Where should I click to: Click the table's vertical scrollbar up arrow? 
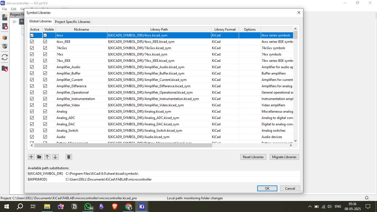point(295,29)
